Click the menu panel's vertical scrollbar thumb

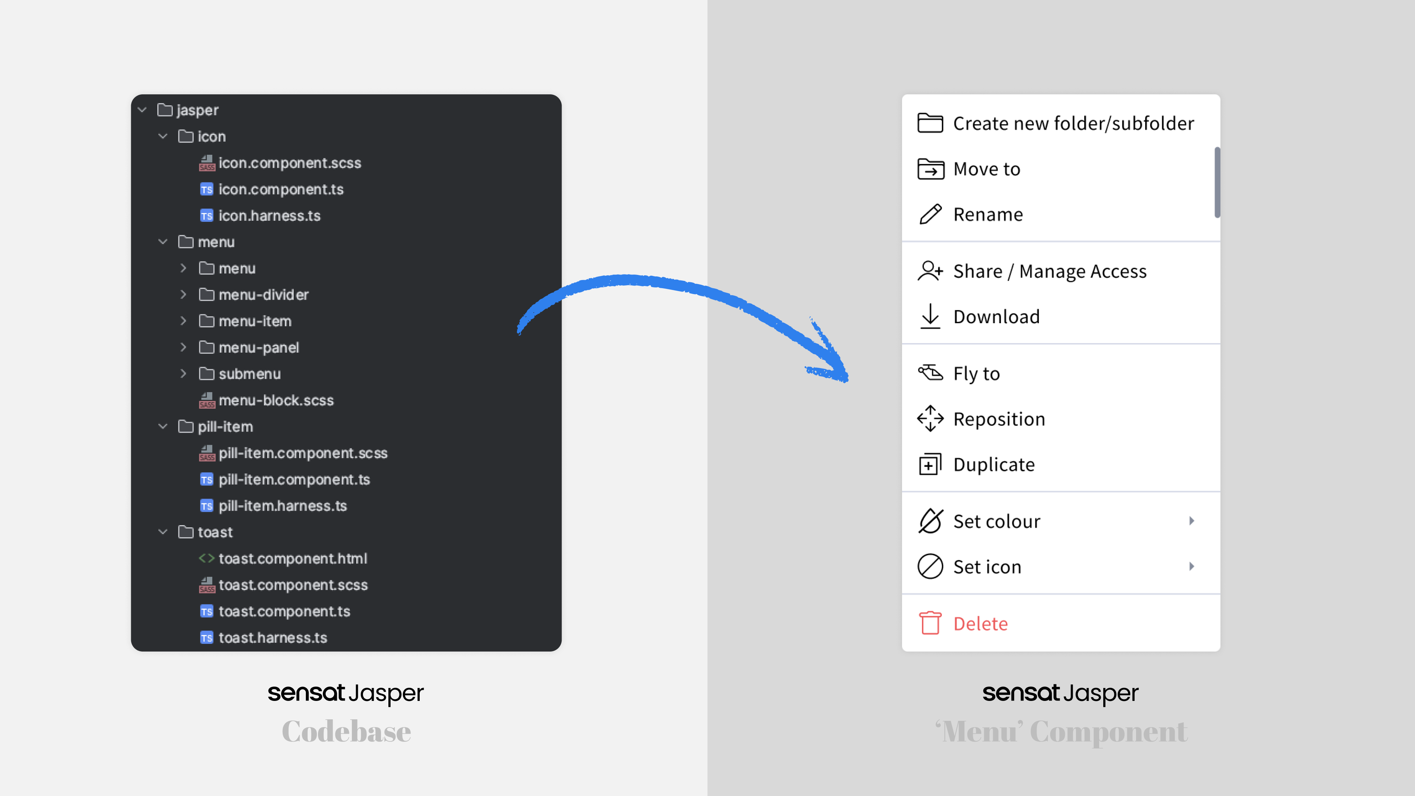(x=1217, y=182)
